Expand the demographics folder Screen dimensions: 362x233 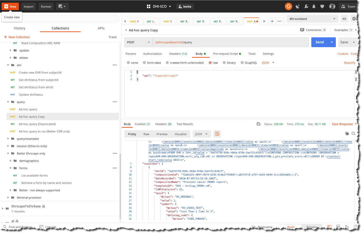point(11,161)
